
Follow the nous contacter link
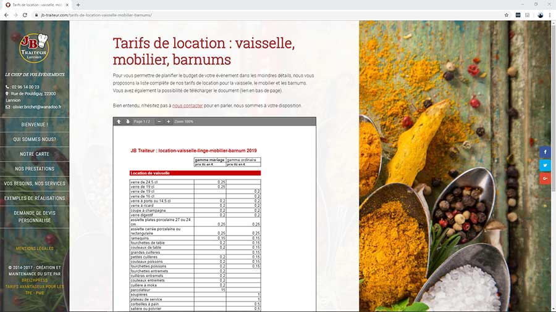point(187,105)
